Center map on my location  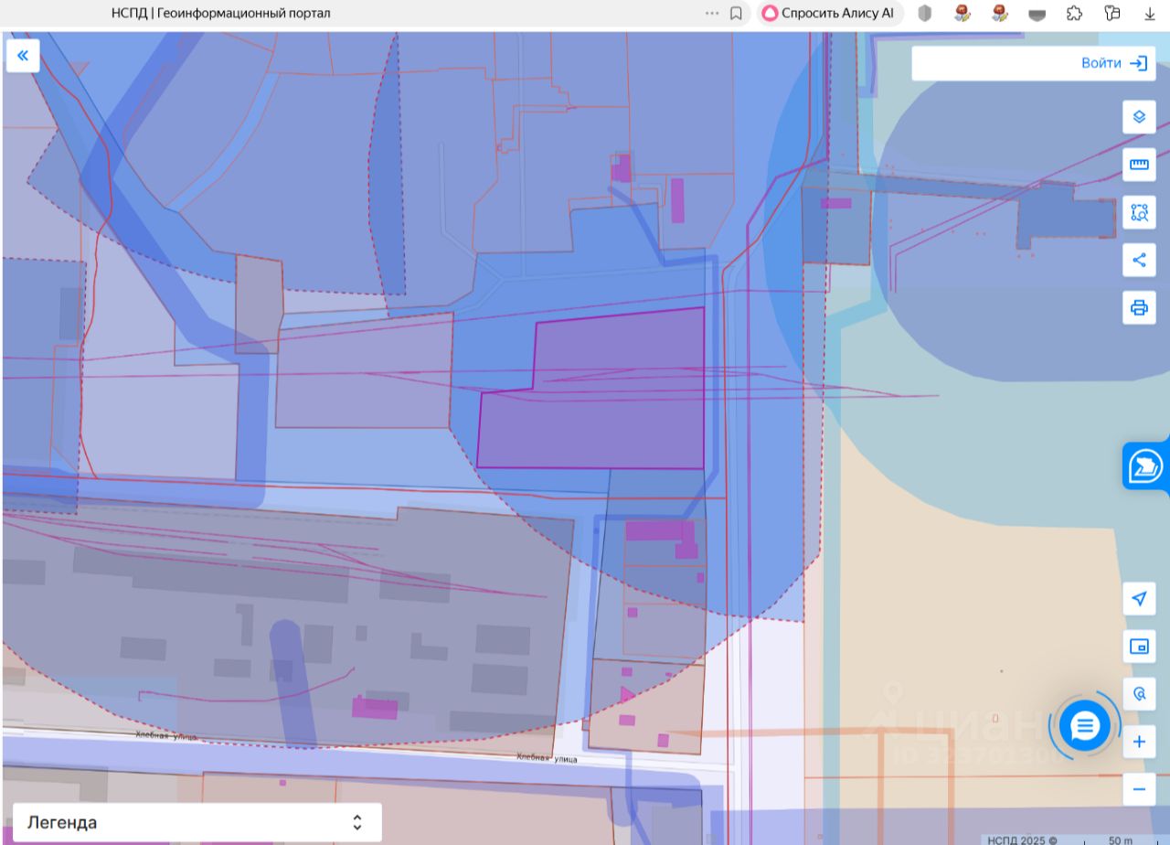pyautogui.click(x=1139, y=599)
